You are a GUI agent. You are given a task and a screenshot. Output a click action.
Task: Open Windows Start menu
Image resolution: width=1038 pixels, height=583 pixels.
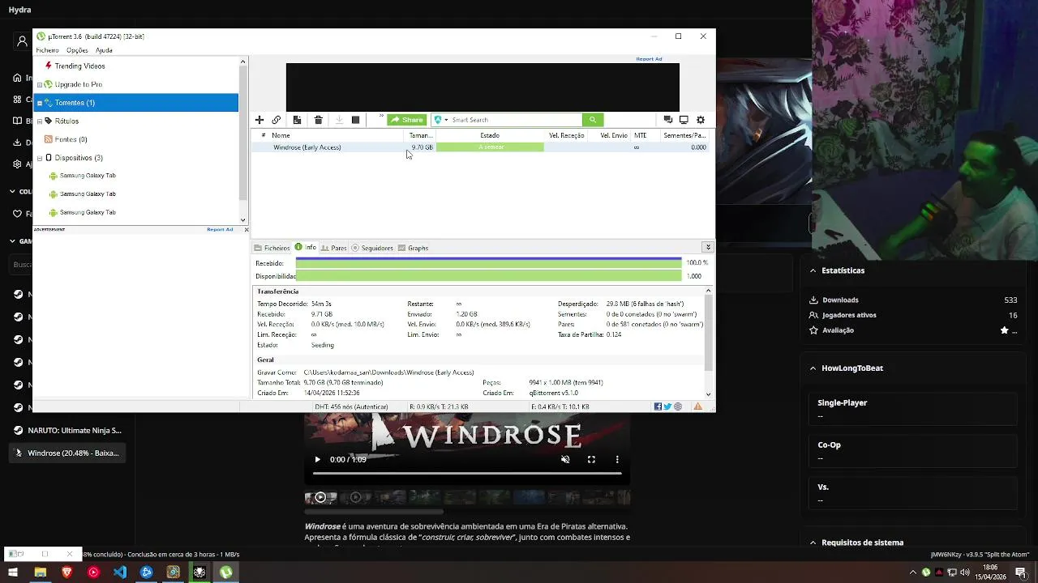13,572
